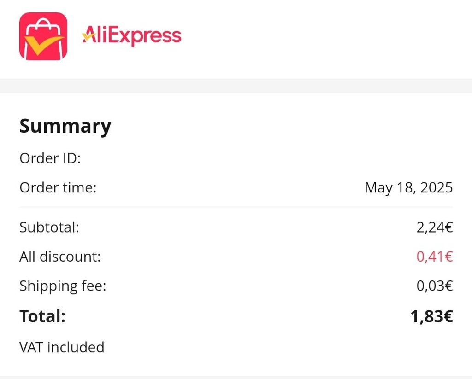This screenshot has width=472, height=379.
Task: Click the All discount label
Action: [x=60, y=257]
